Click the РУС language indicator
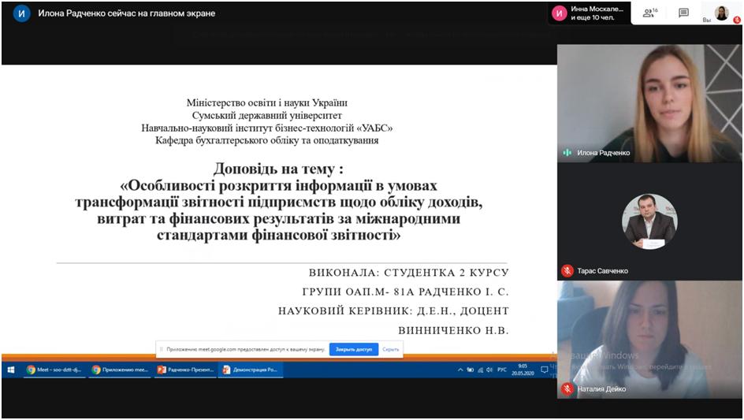Image resolution: width=744 pixels, height=420 pixels. (502, 370)
